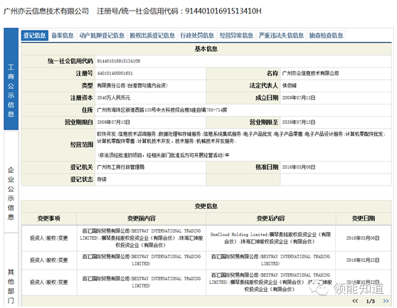Click the 注册号 value 440101400001651

tap(115, 73)
